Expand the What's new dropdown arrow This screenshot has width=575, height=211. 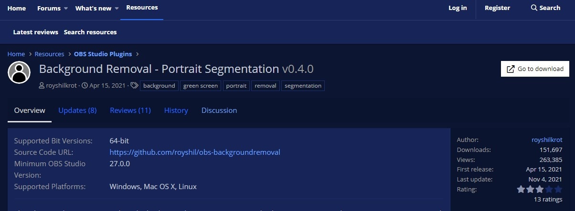pyautogui.click(x=116, y=9)
